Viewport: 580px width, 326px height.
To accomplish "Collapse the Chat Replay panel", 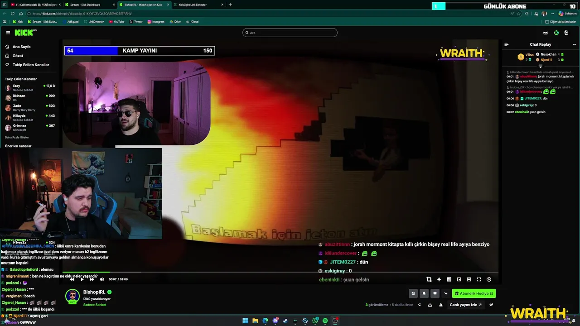I will tap(506, 44).
